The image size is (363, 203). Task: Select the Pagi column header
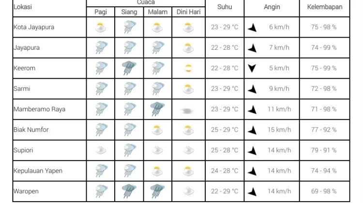tap(101, 12)
